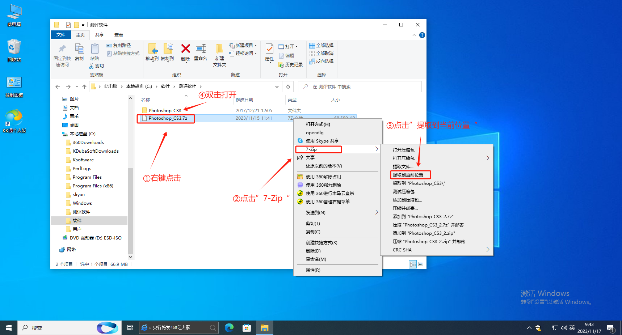Switch to details view icon
622x335 pixels.
coord(413,264)
